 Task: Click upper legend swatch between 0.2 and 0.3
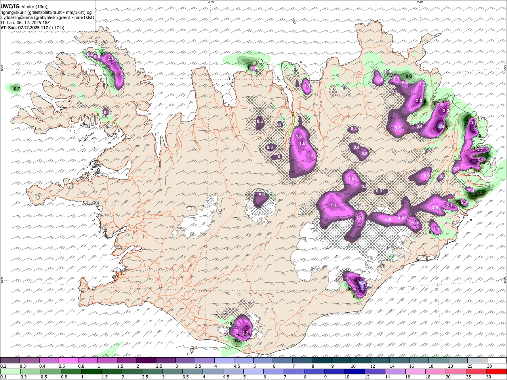coord(10,361)
